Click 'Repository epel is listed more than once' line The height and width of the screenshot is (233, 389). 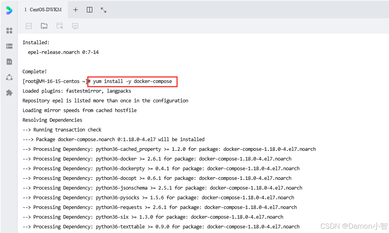[105, 101]
